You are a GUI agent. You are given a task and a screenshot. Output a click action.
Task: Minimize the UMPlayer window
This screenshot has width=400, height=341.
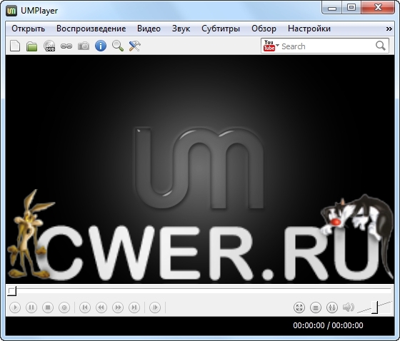(332, 8)
